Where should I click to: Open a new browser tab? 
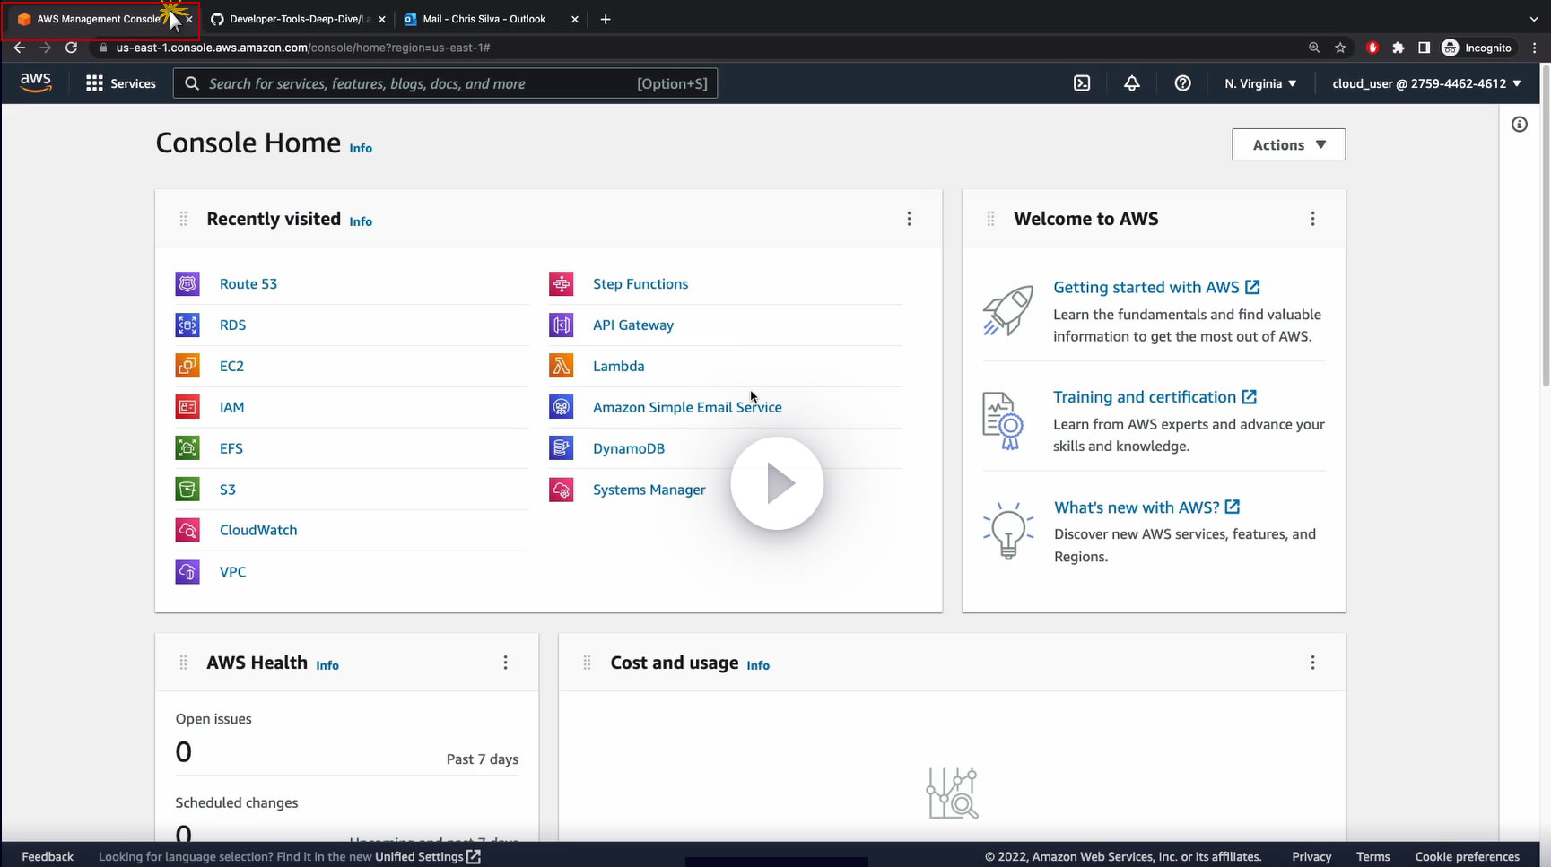pyautogui.click(x=606, y=19)
